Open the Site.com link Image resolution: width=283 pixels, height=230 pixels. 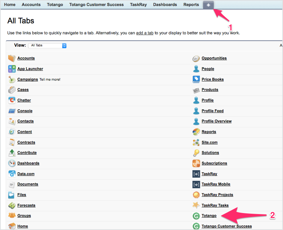click(x=209, y=143)
